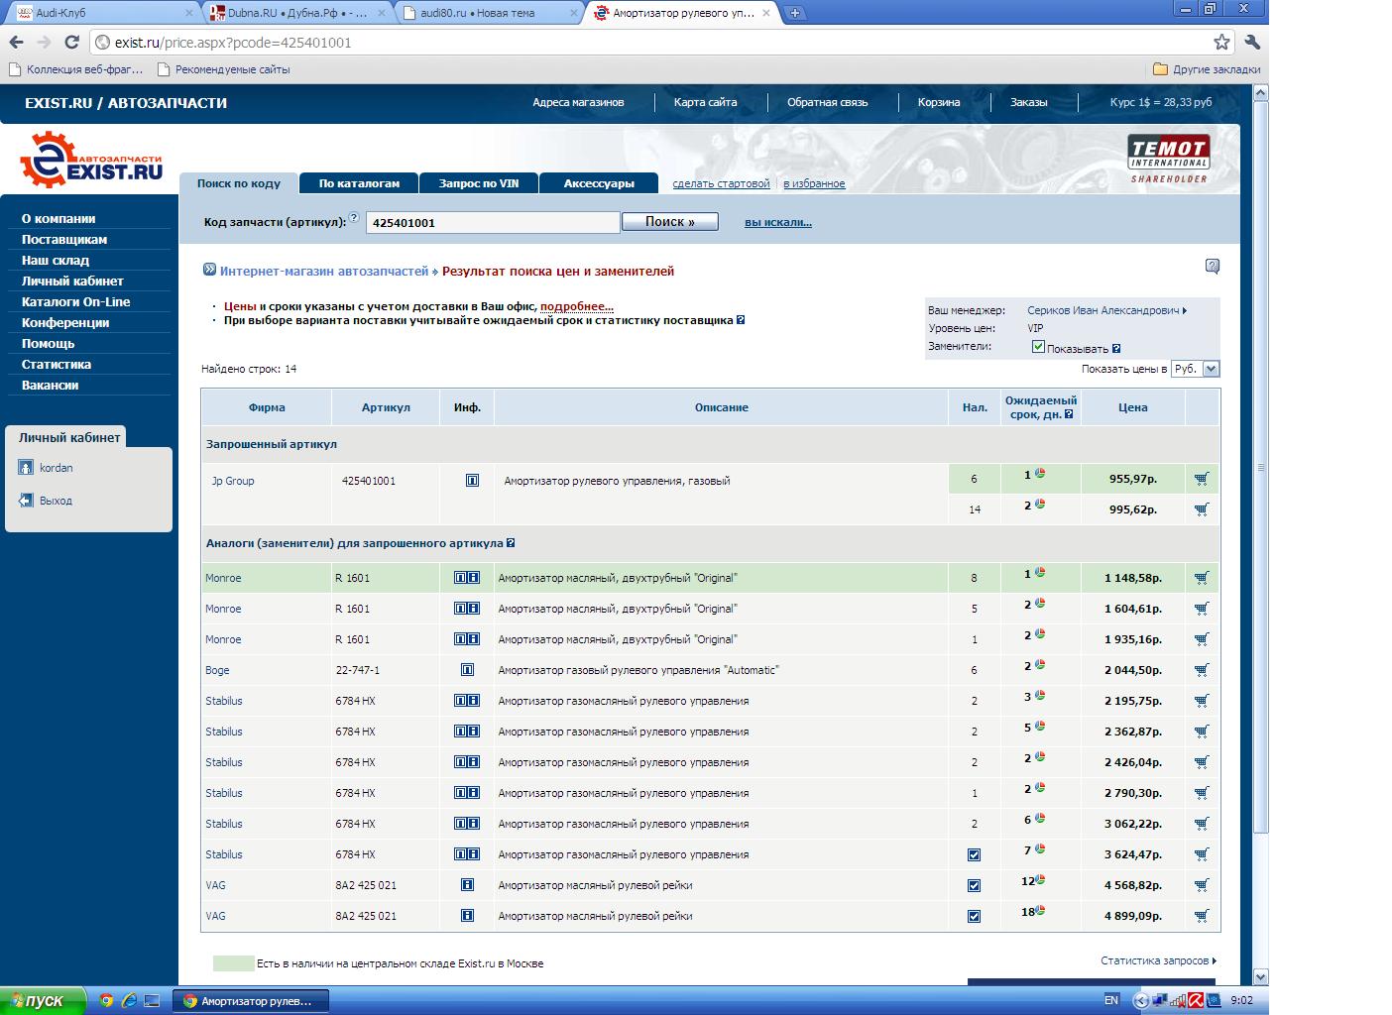Add Monroe offer at 1 604,61р. to cart
The width and height of the screenshot is (1392, 1015).
1202,609
